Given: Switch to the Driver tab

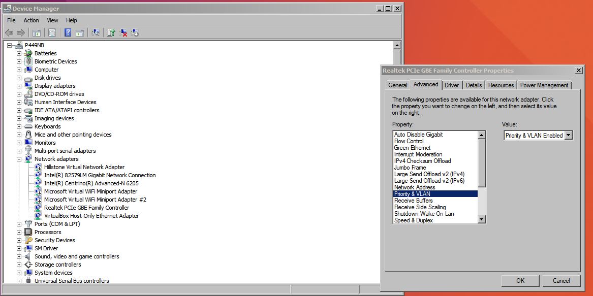Looking at the screenshot, I should [452, 85].
